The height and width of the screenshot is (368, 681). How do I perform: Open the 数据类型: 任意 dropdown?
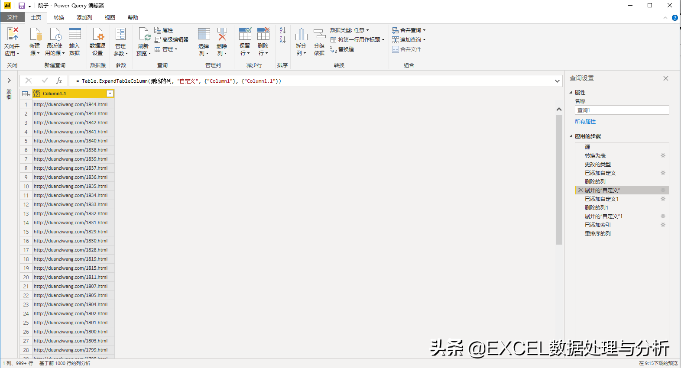point(350,30)
